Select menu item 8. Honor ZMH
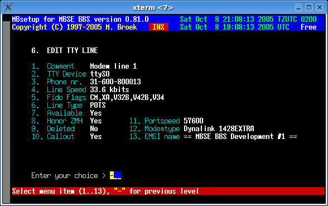328x206 pixels. click(57, 121)
